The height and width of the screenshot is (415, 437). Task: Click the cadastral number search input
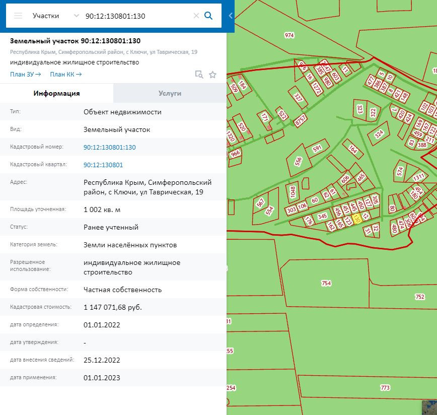click(x=136, y=16)
